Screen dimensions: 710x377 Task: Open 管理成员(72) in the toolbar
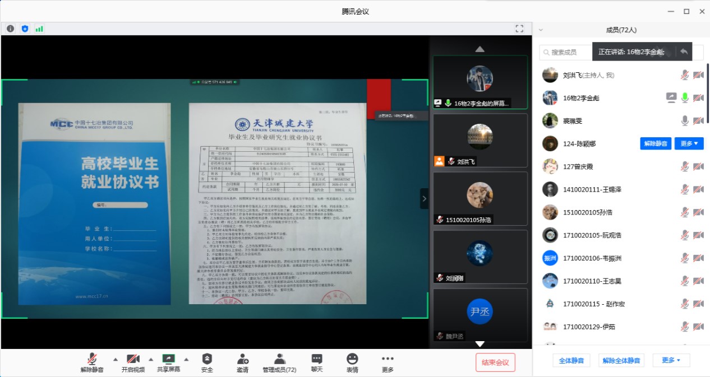click(279, 362)
